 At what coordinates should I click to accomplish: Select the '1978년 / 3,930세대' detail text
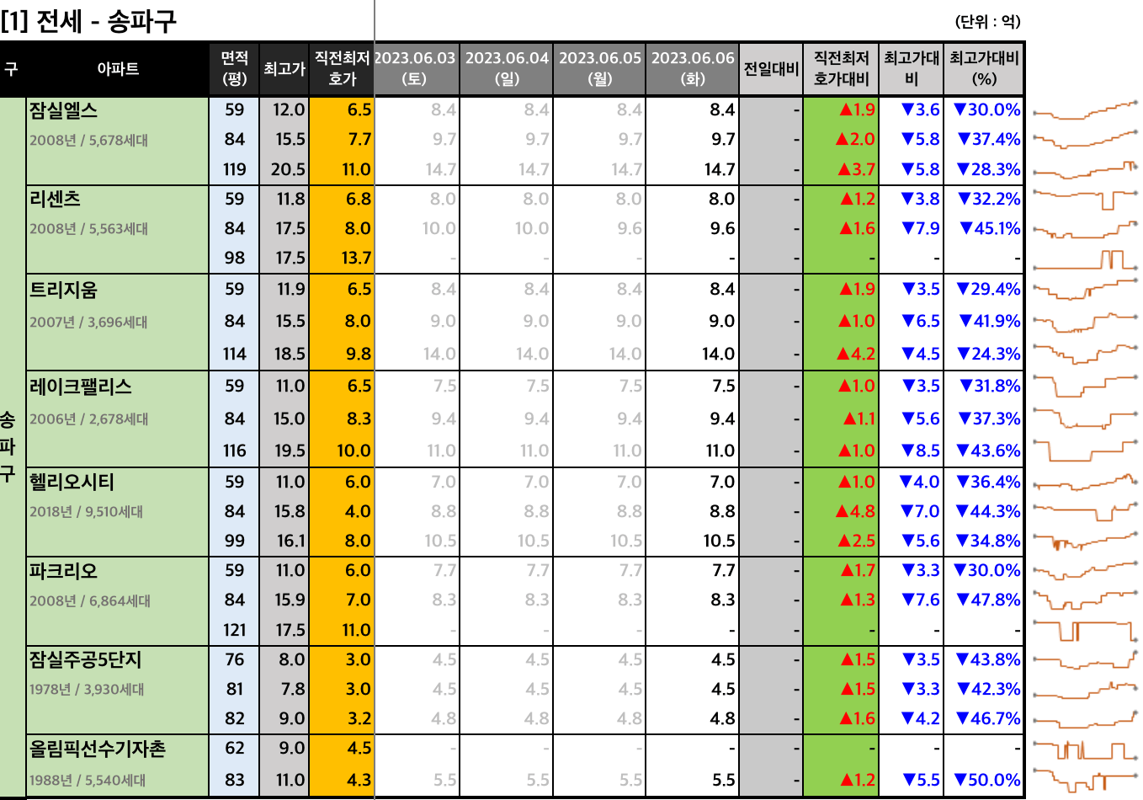87,689
